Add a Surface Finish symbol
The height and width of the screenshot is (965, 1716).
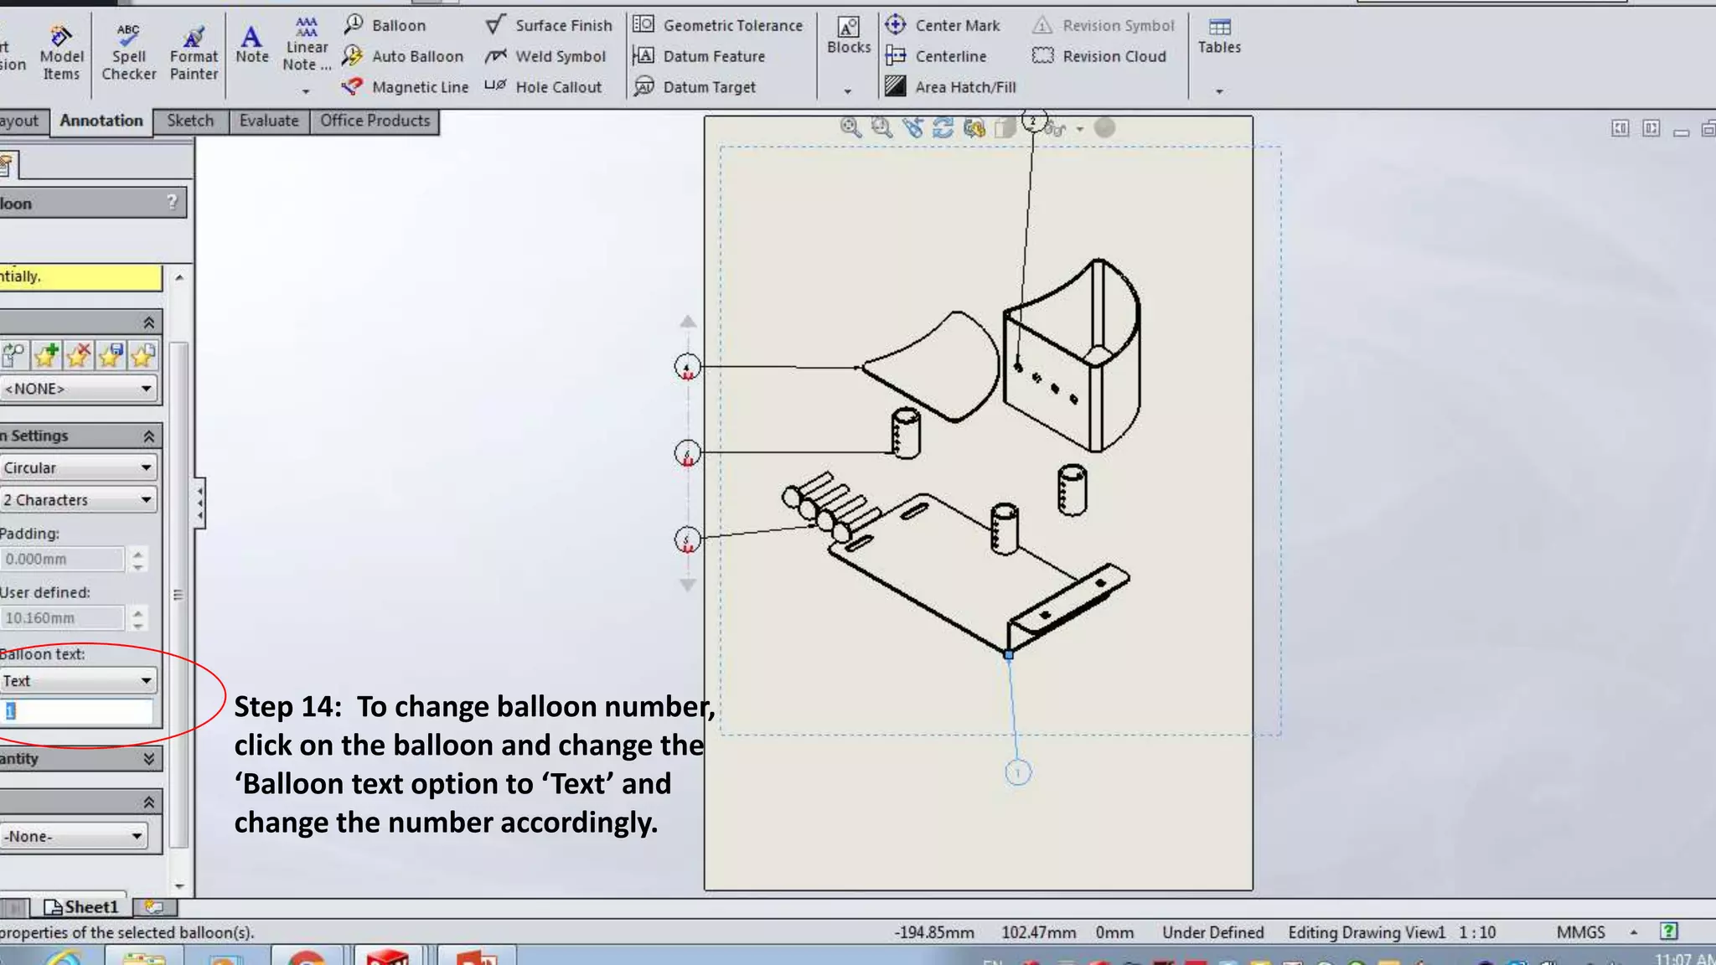point(549,25)
